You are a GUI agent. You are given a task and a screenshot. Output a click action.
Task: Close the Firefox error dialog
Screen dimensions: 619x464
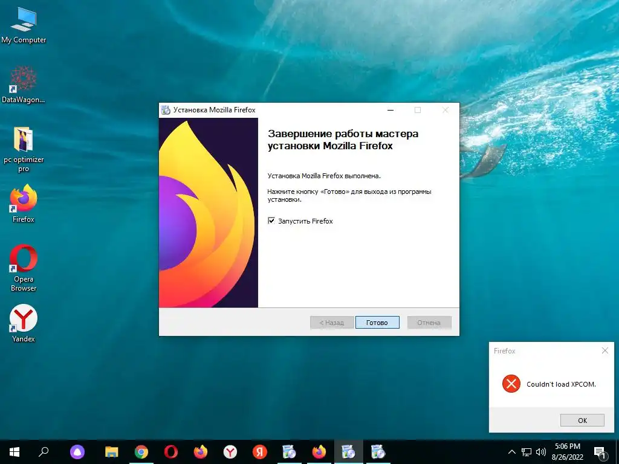pos(604,350)
